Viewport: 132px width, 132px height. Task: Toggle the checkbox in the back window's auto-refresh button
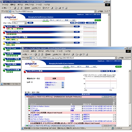[95, 23]
